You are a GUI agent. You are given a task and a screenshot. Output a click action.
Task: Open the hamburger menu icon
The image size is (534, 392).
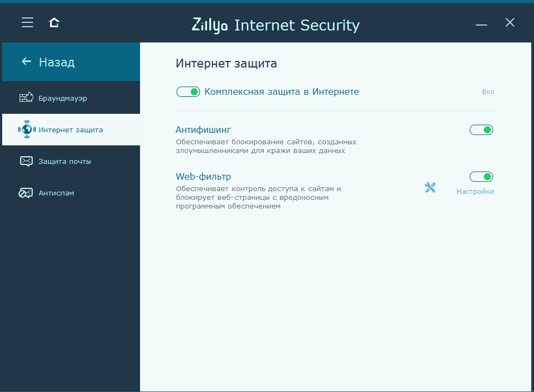pyautogui.click(x=27, y=22)
